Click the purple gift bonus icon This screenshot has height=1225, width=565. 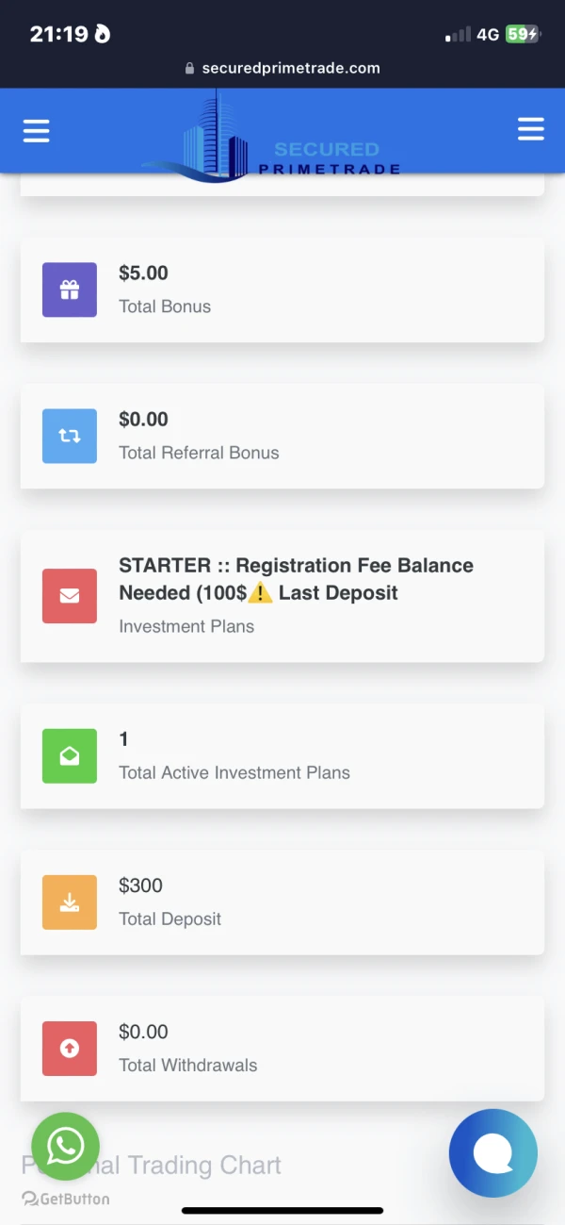[70, 290]
